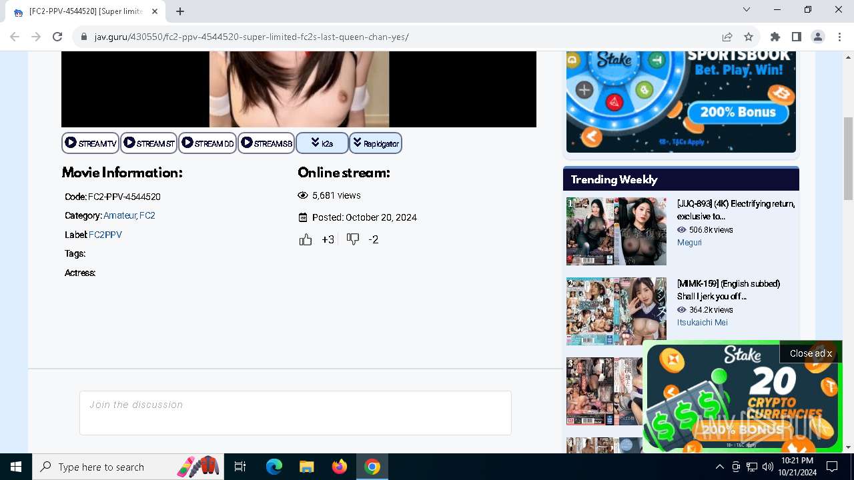Close the FC2-PPV-4544520 tab
The height and width of the screenshot is (480, 854).
[155, 11]
